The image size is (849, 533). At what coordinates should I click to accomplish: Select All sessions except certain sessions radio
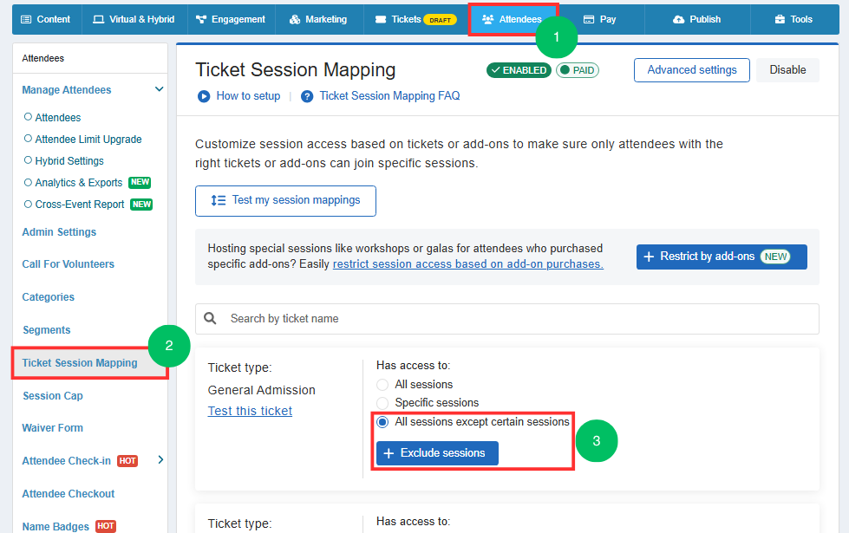pyautogui.click(x=382, y=422)
